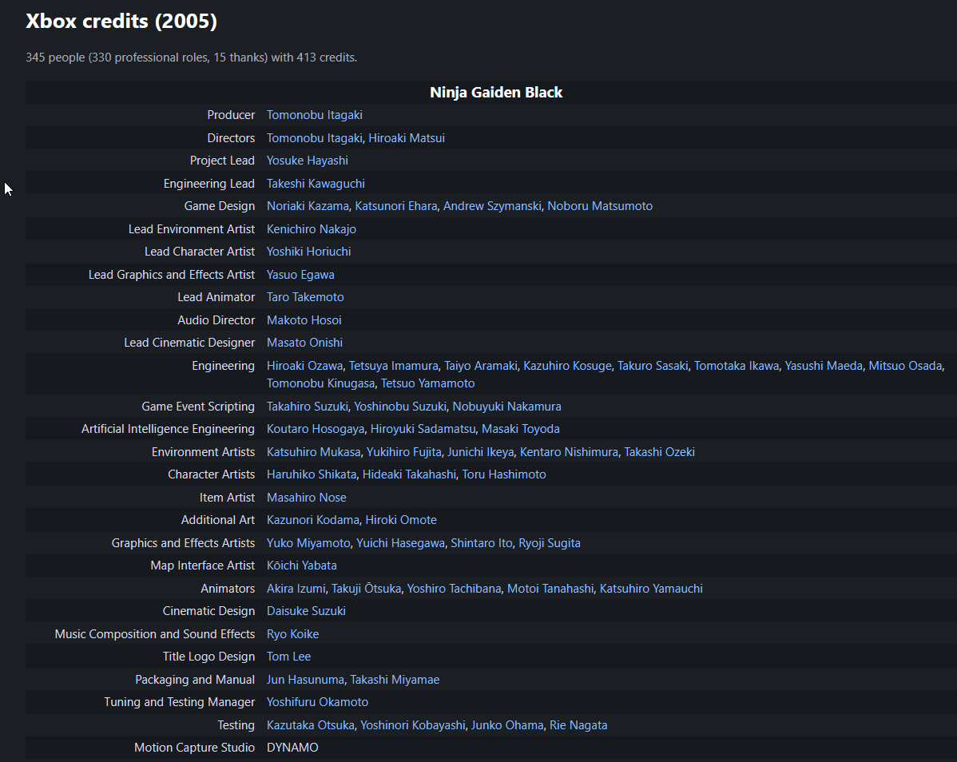Click the Hiroaki Ozawa link

(304, 366)
